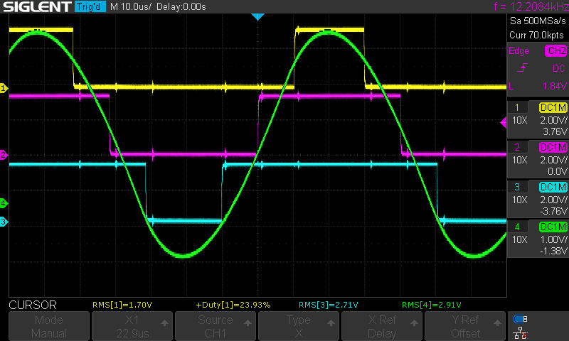Toggle the cyan DC1M badge for channel 3
Screen dimensions: 569x341
coord(553,187)
